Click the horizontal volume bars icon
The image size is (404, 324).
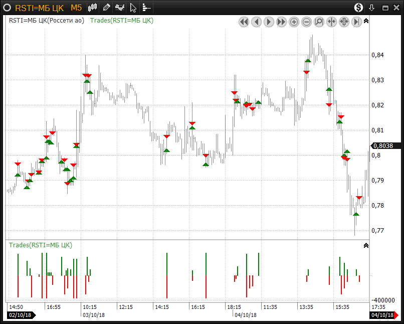click(x=146, y=8)
